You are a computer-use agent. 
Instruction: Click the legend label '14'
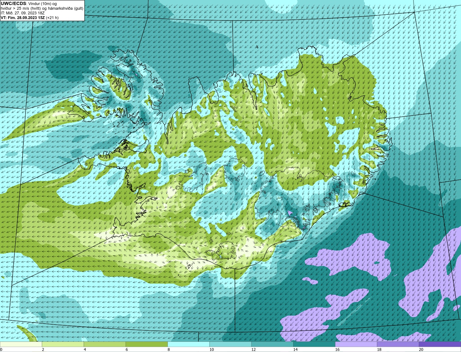(x=295, y=349)
